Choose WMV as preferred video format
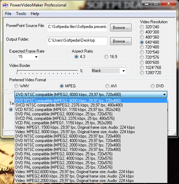179x184 pixels. (21, 86)
